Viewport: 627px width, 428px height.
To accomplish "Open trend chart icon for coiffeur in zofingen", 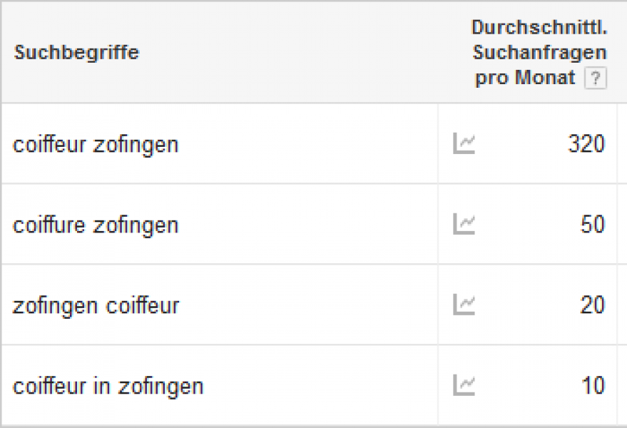I will coord(464,386).
